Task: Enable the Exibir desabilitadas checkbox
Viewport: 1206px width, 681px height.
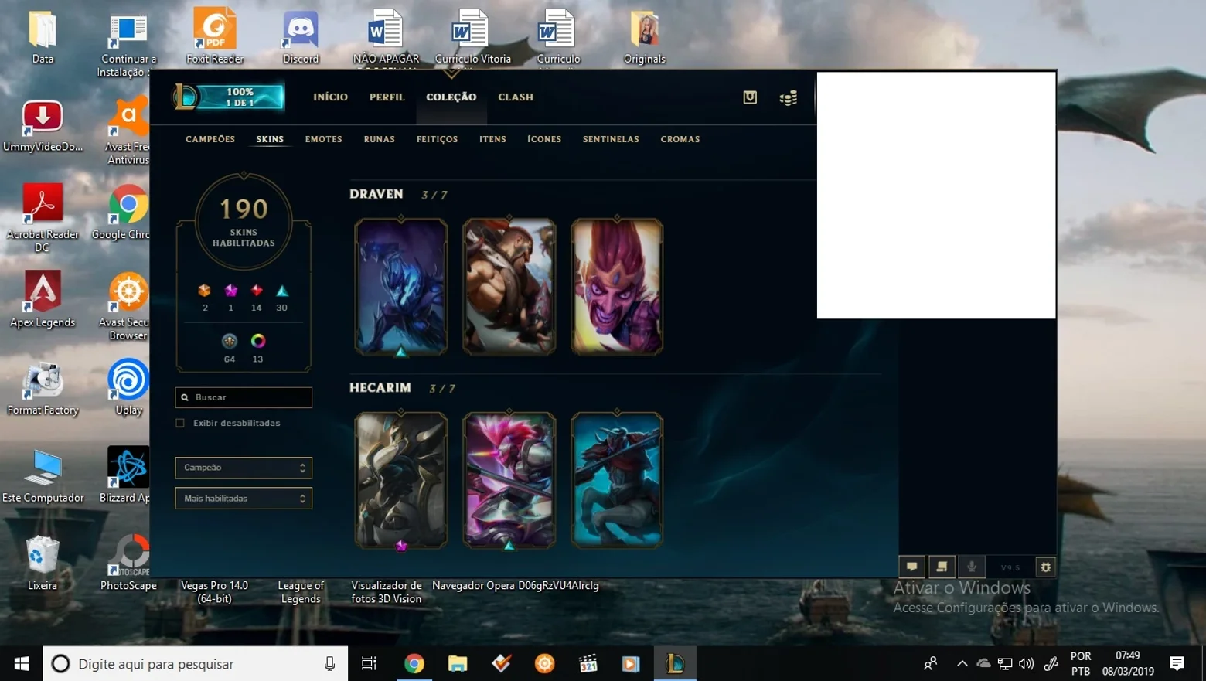Action: (x=180, y=423)
